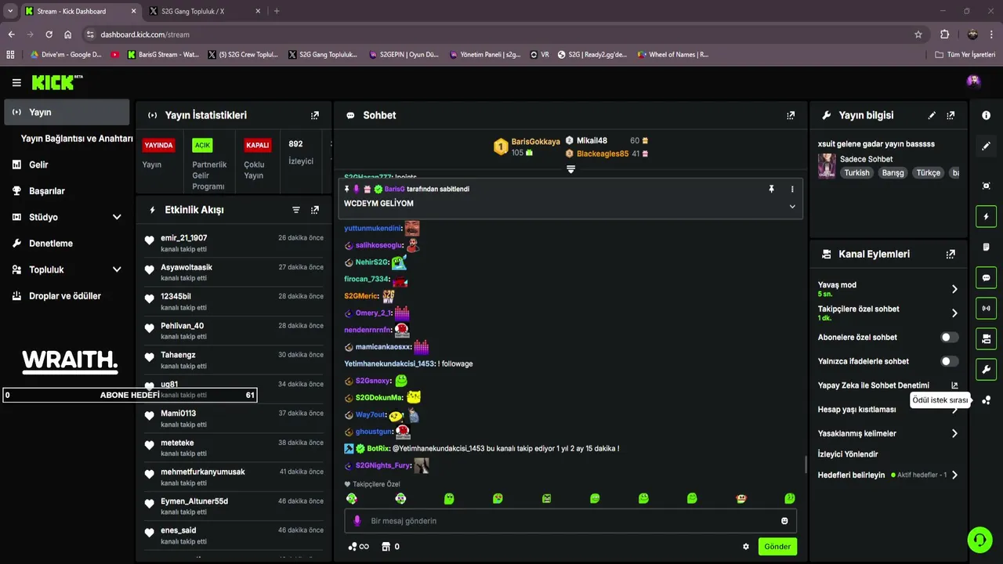Open Yapay Zeka ile Sohbet Denetimi link
Viewport: 1003px width, 564px height.
coord(888,385)
